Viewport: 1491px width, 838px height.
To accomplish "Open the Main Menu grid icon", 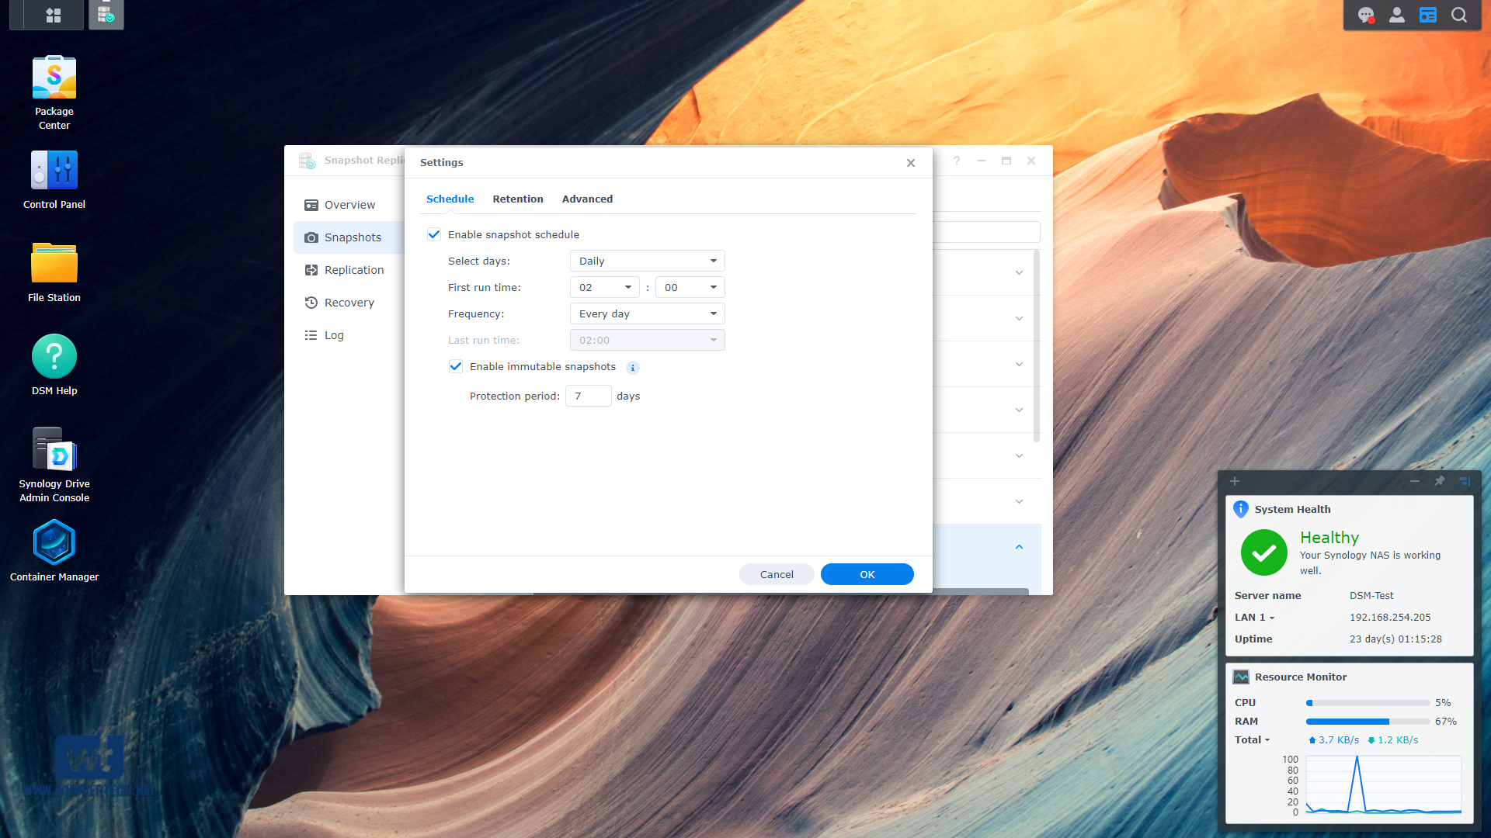I will tap(54, 15).
